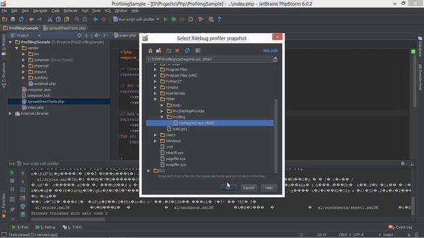This screenshot has height=238, width=424.
Task: Expand the Python27 folder in dialog
Action: 155,81
